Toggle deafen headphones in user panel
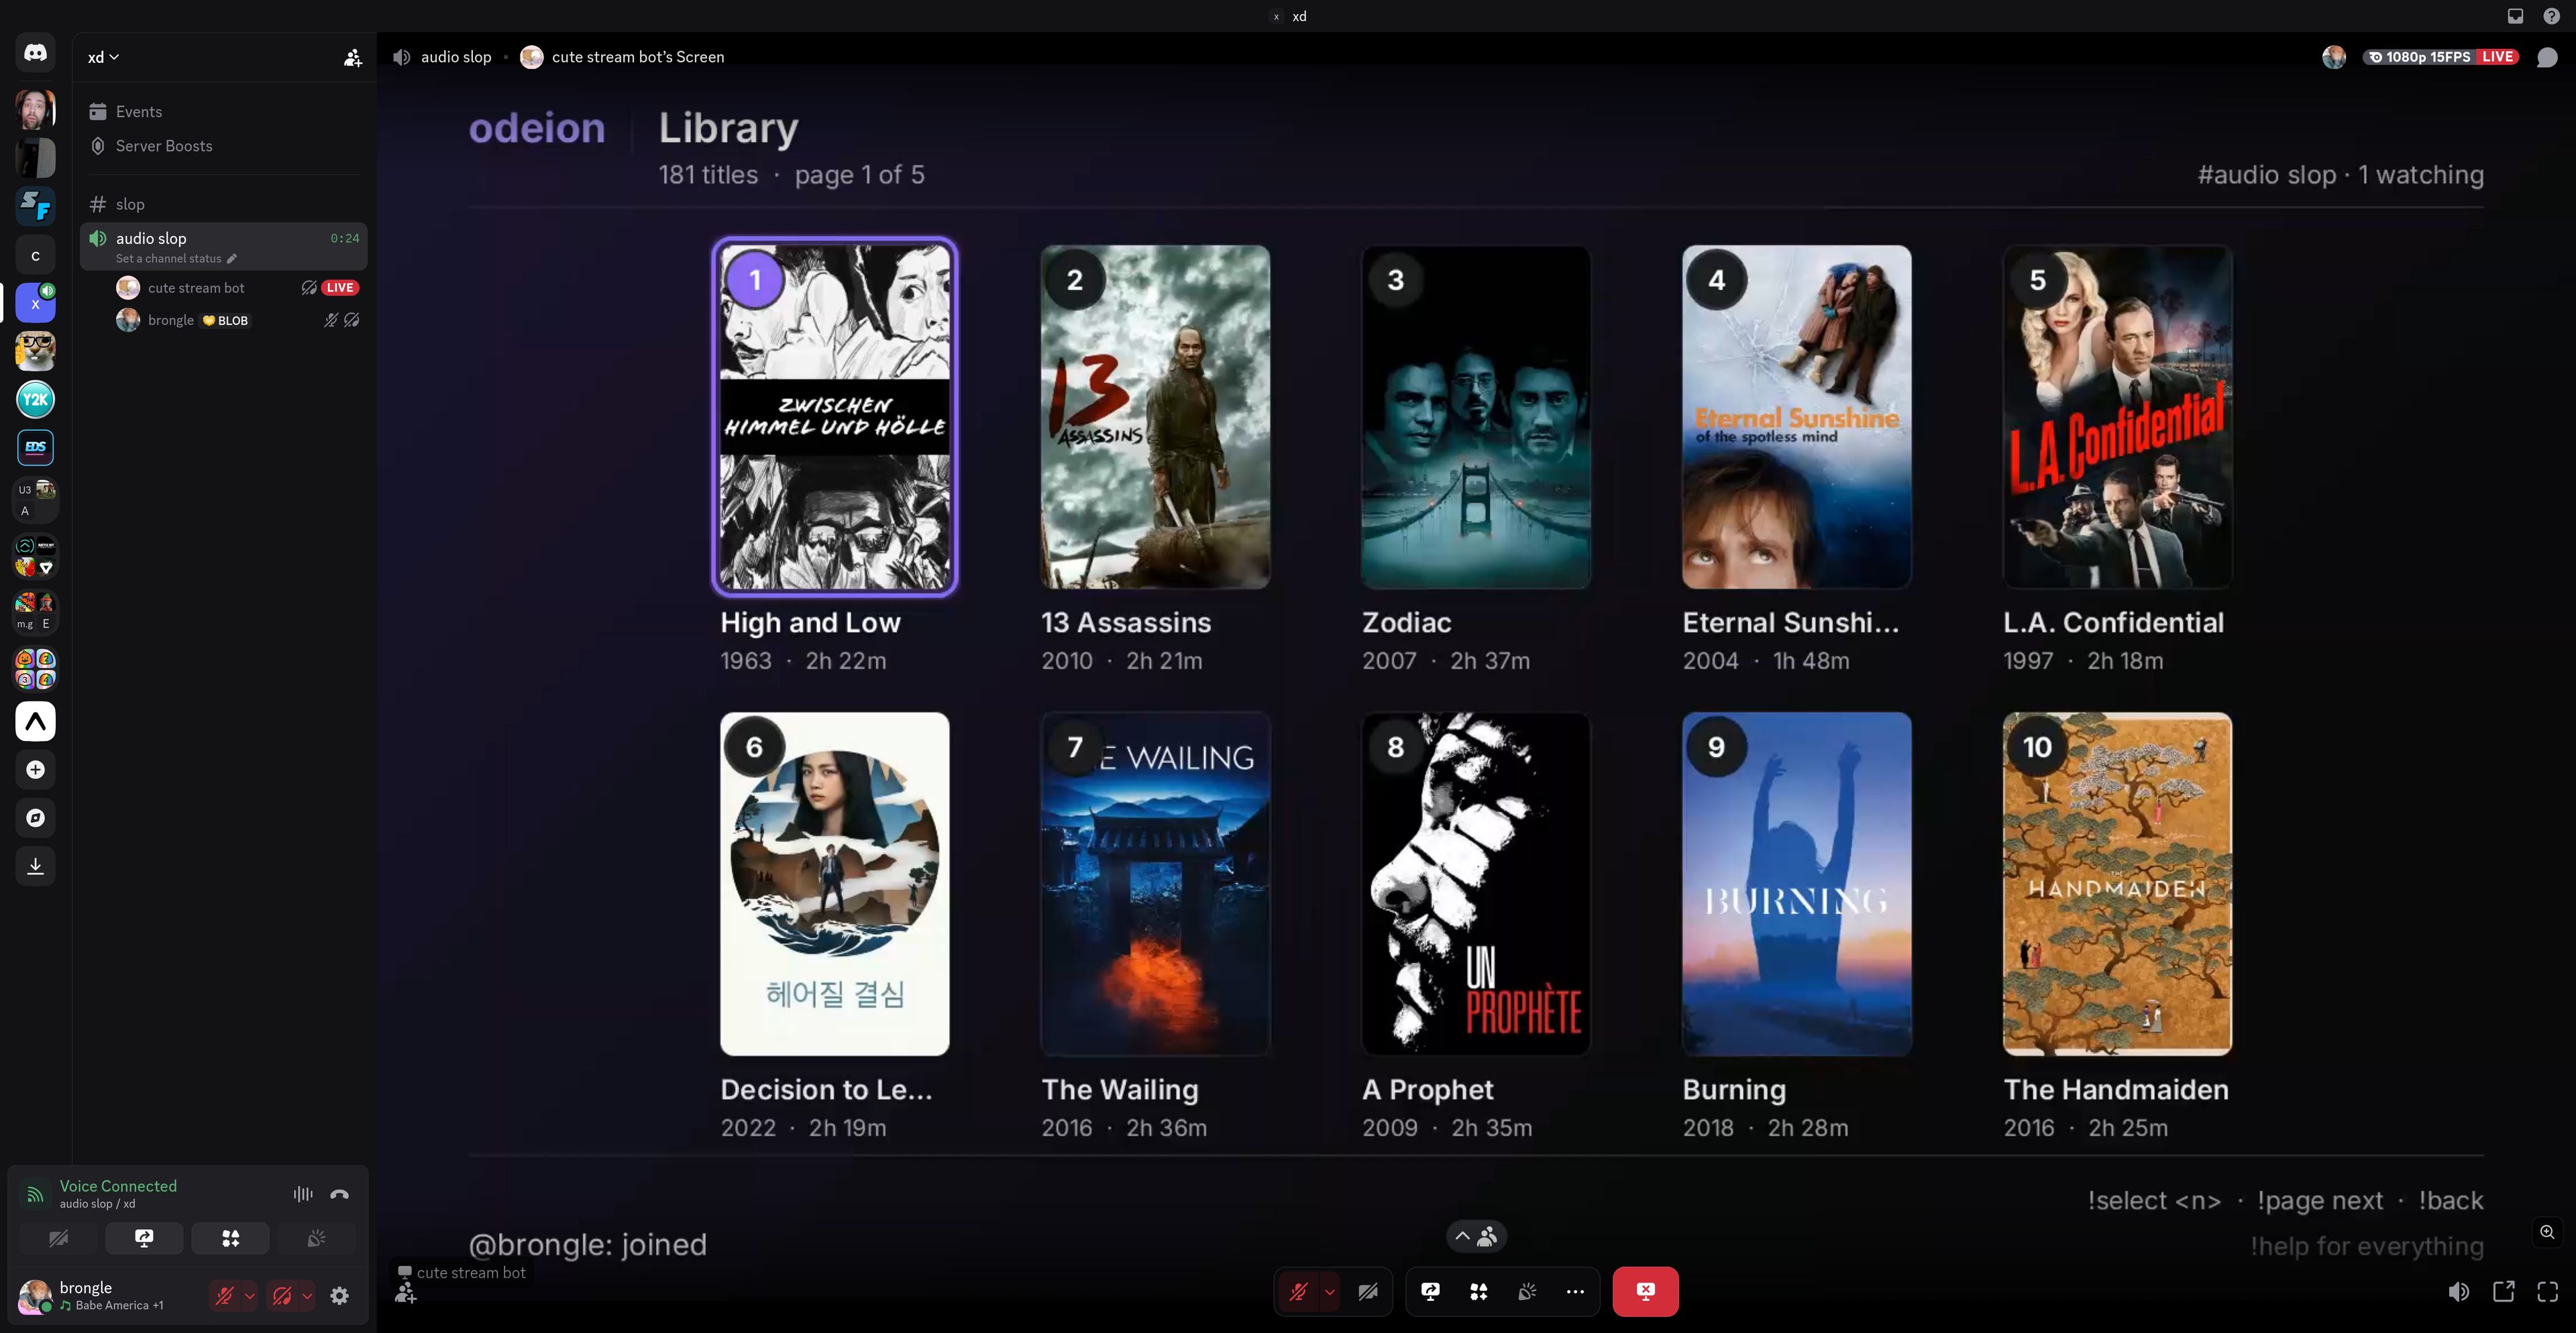This screenshot has width=2576, height=1333. pos(282,1296)
